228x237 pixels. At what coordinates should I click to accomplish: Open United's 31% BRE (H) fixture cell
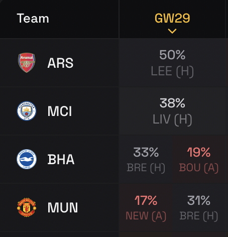click(x=199, y=207)
